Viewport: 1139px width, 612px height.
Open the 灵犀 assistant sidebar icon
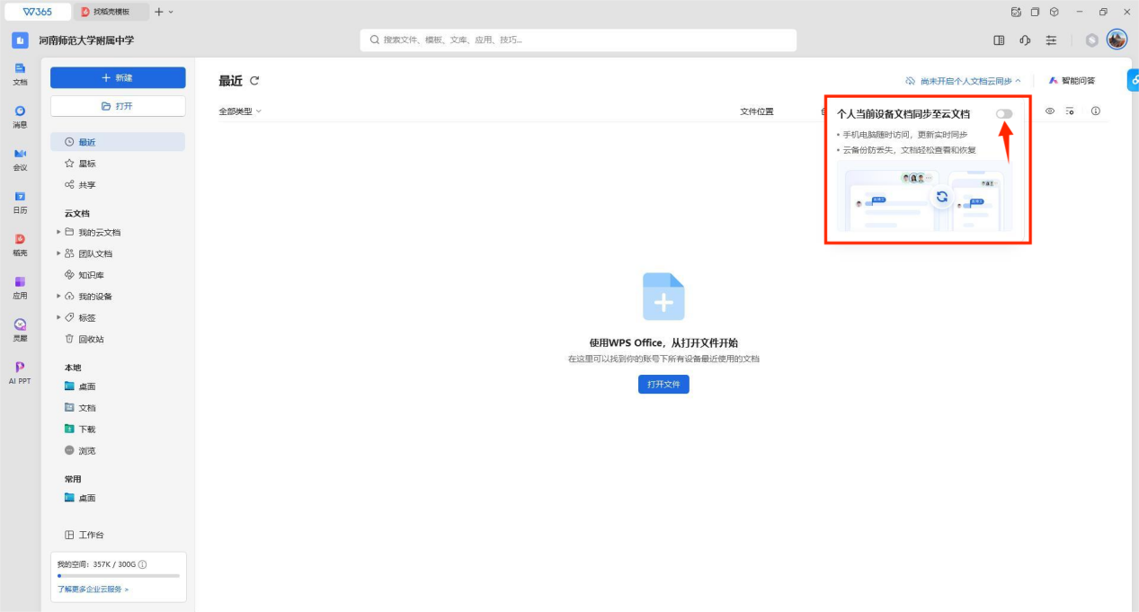(20, 329)
